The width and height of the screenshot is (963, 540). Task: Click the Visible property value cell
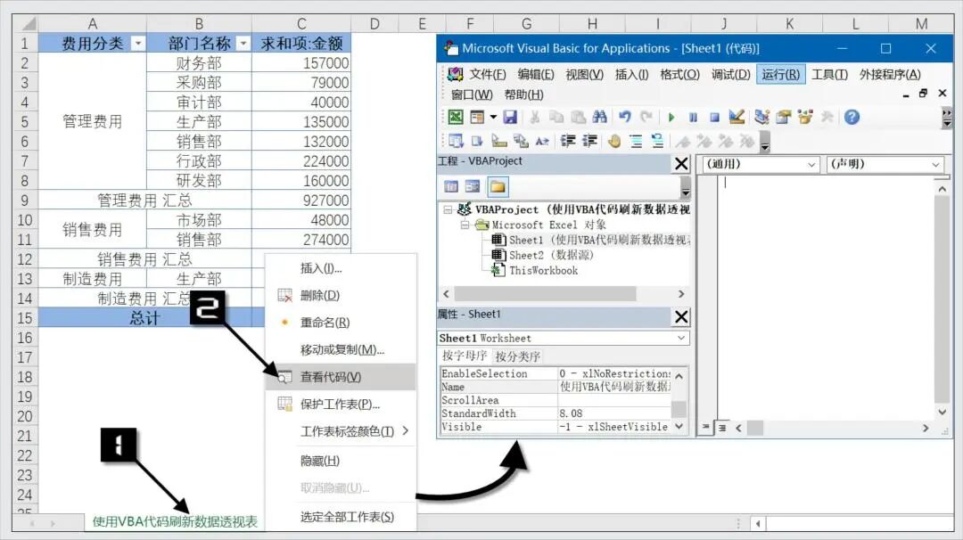pyautogui.click(x=614, y=427)
